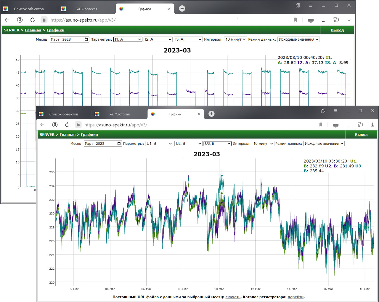This screenshot has width=379, height=302.
Task: Open the three-dots menu in front window toolbar
Action: pos(348,125)
